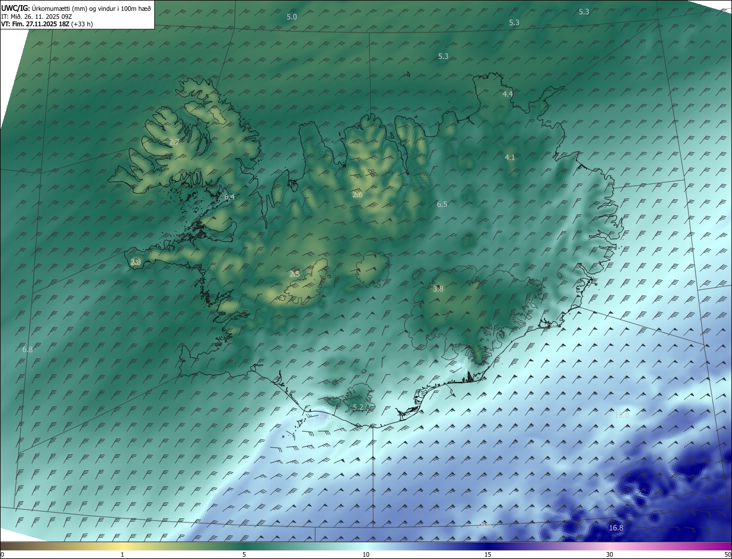Select the valid time line "VT: Fim. 27.11.2025 18Z (+33 h)"

click(x=47, y=24)
